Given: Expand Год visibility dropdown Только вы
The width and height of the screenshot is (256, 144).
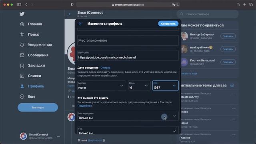Looking at the screenshot, I should click(128, 131).
